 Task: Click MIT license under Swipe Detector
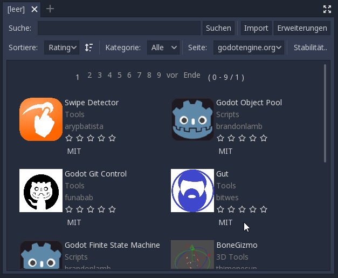point(74,151)
